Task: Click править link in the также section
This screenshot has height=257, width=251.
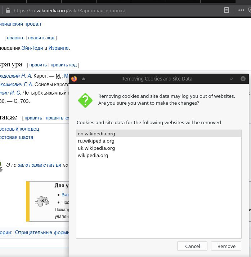Action: pos(33,118)
